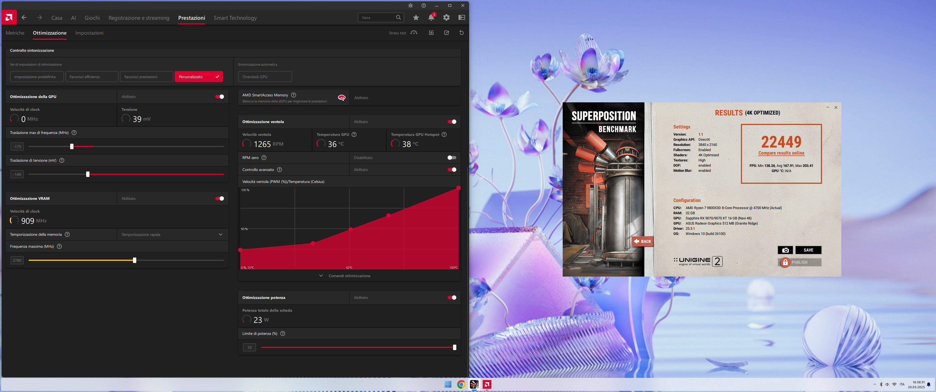
Task: Toggle Ottimizzazione ventola switch
Action: (452, 122)
